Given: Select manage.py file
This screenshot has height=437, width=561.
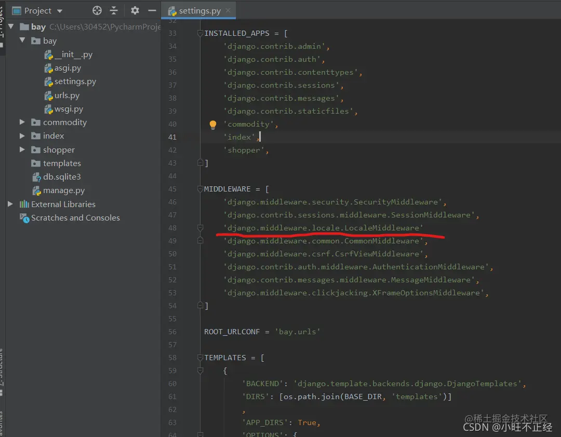Looking at the screenshot, I should (x=64, y=190).
